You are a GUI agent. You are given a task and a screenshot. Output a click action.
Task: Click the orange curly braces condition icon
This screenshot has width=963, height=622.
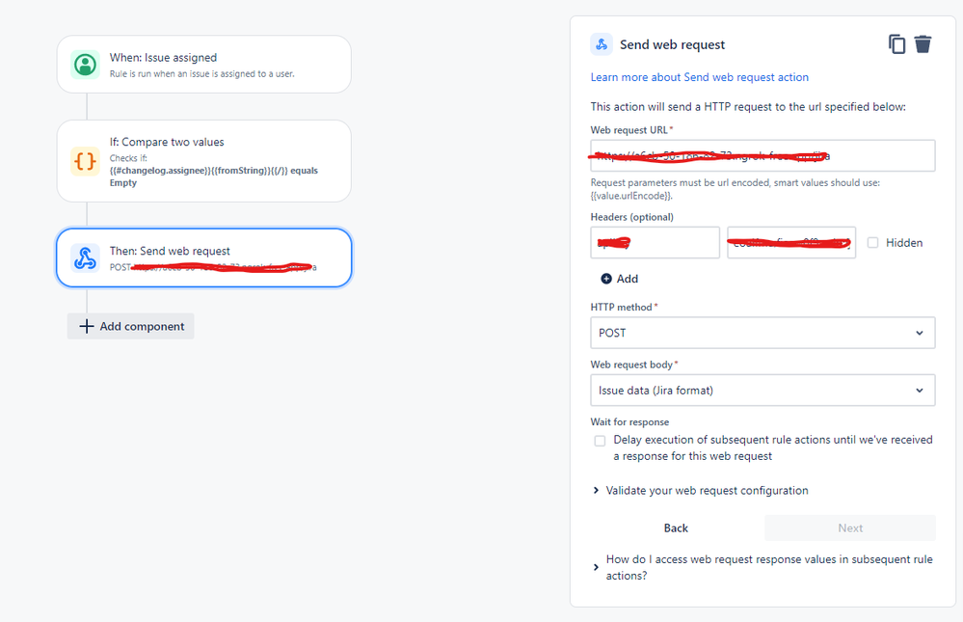(86, 161)
